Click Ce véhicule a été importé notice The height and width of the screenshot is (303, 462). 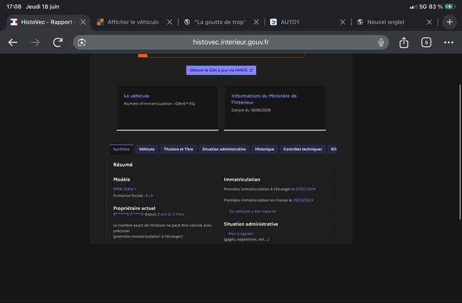tap(252, 211)
